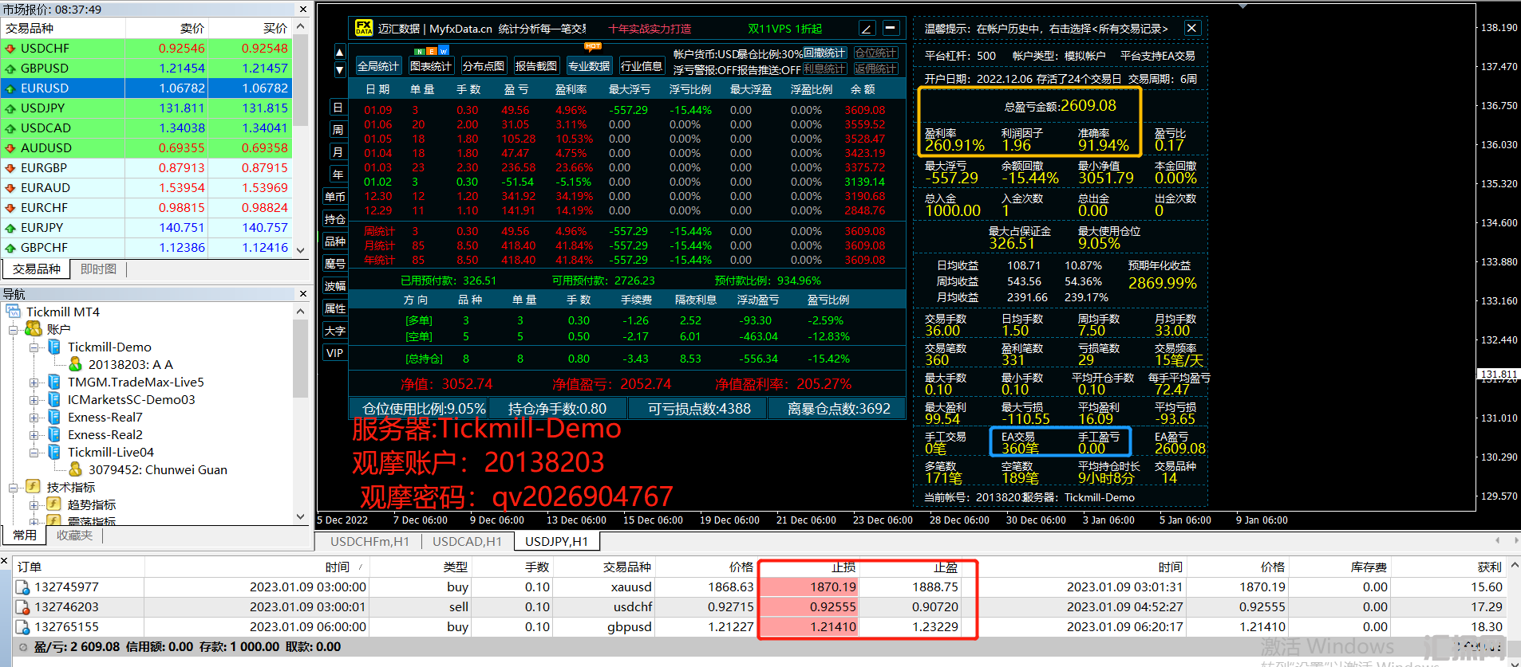Open the 常用 navigator tab
Viewport: 1521px width, 667px height.
(x=24, y=536)
